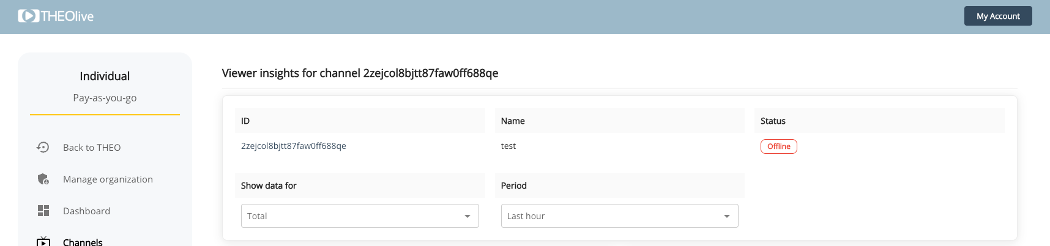The width and height of the screenshot is (1050, 246).
Task: Open the My Account menu
Action: point(997,16)
